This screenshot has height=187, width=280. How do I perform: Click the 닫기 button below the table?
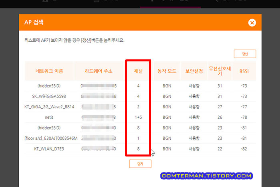point(140,164)
